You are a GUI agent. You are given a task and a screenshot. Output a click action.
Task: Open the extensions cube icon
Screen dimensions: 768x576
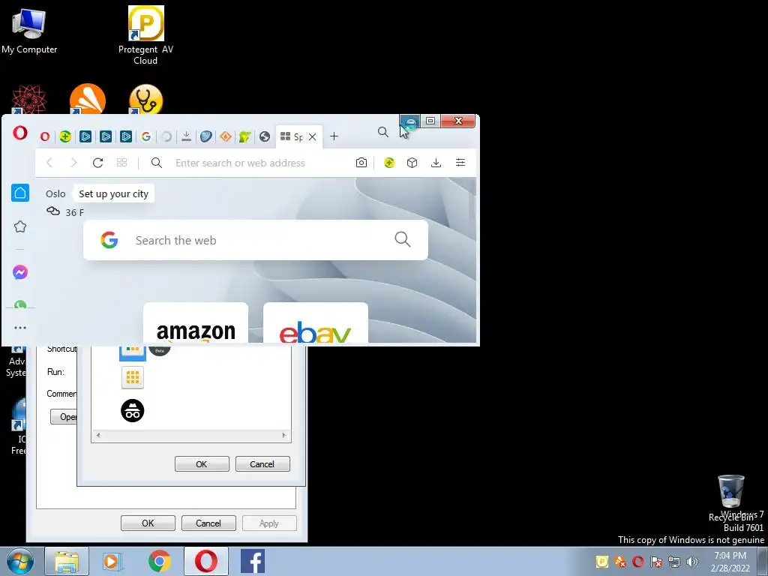coord(412,163)
